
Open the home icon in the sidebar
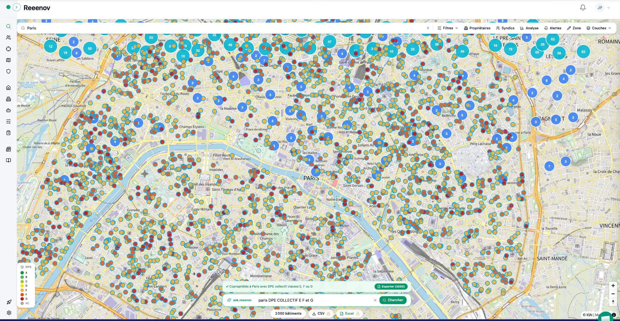8,88
